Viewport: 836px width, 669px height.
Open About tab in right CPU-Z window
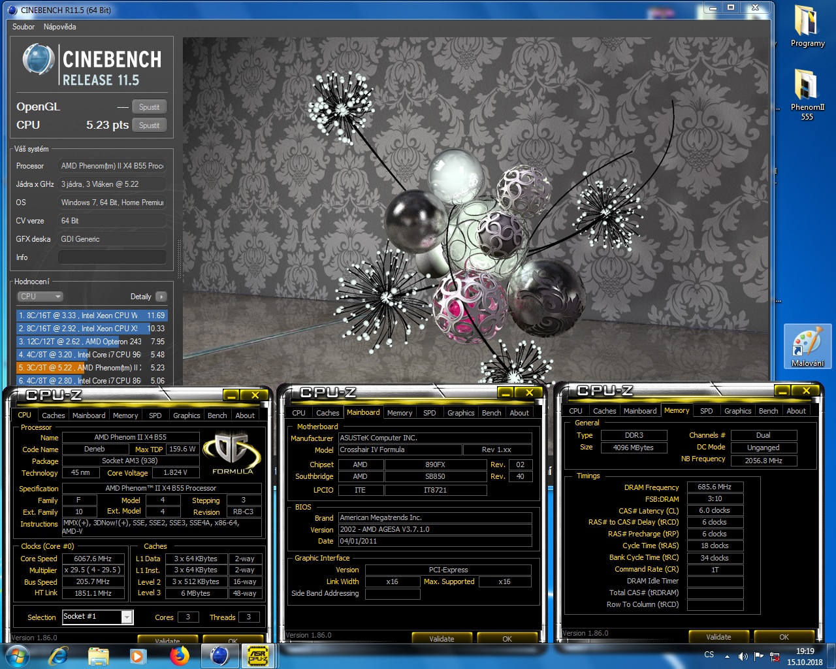(796, 411)
